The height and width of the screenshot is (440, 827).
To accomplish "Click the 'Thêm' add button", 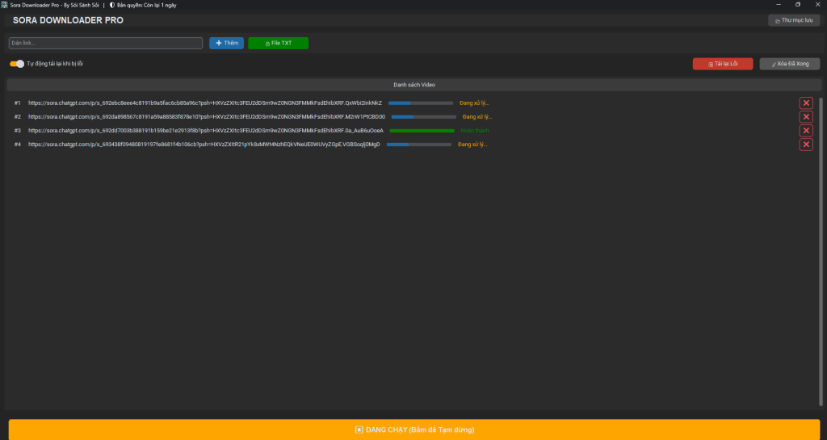I will pyautogui.click(x=226, y=44).
